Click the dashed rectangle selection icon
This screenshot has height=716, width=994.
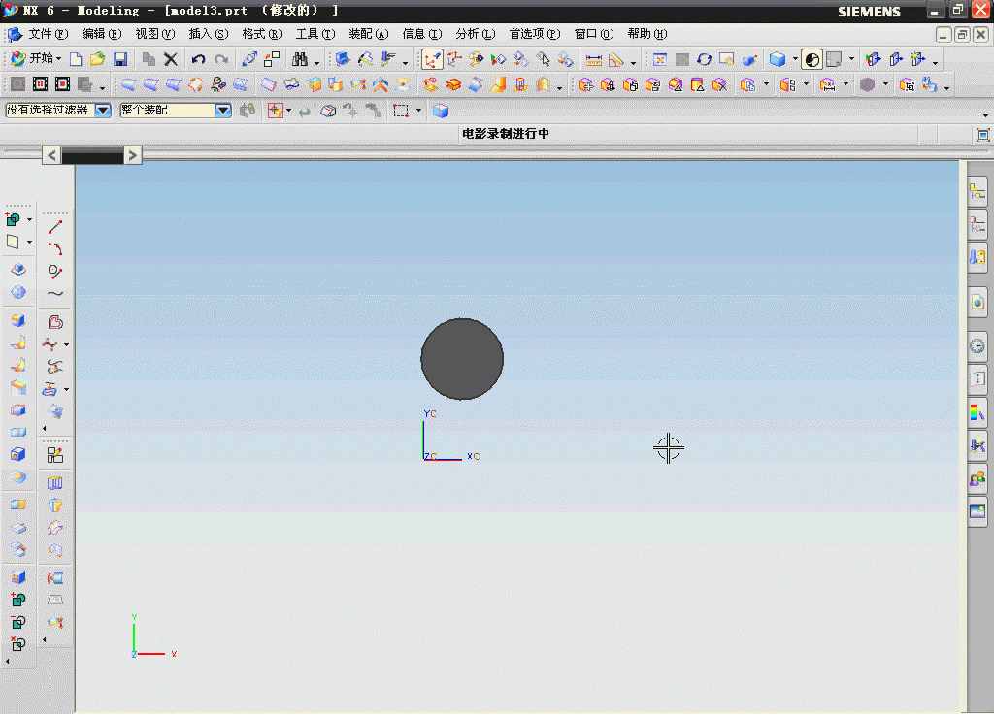tap(401, 111)
